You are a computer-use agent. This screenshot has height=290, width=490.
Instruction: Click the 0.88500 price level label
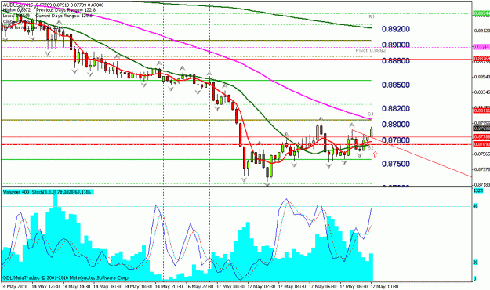coord(395,85)
